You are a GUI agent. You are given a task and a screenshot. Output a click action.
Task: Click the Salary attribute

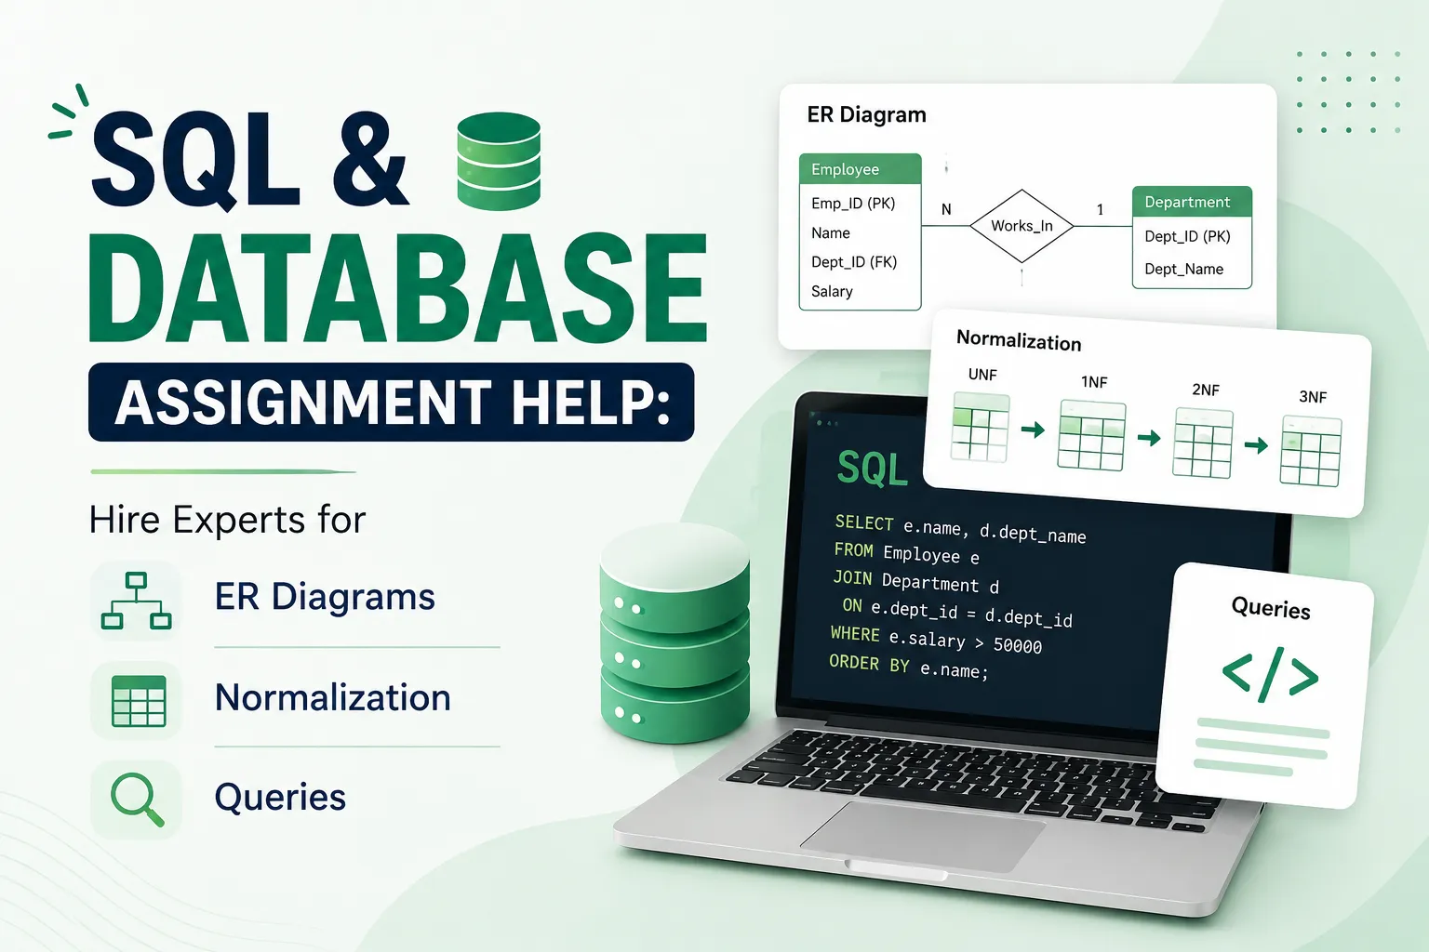pos(832,291)
